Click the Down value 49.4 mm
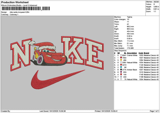Image resolution: width=160 pixels, height=113 pixels. click(x=130, y=34)
